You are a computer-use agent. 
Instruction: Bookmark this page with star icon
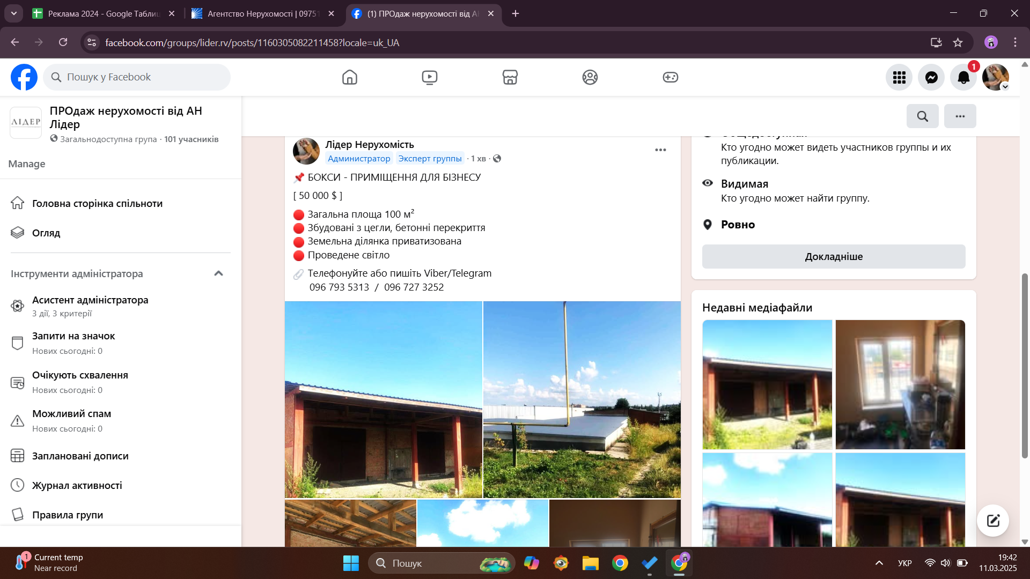(x=958, y=42)
